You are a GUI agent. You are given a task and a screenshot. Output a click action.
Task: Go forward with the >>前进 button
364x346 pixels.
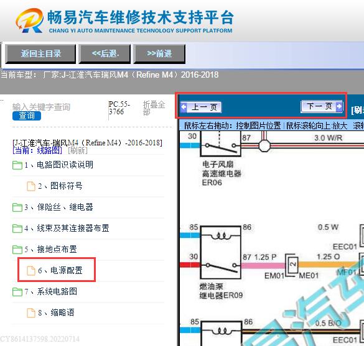point(159,54)
